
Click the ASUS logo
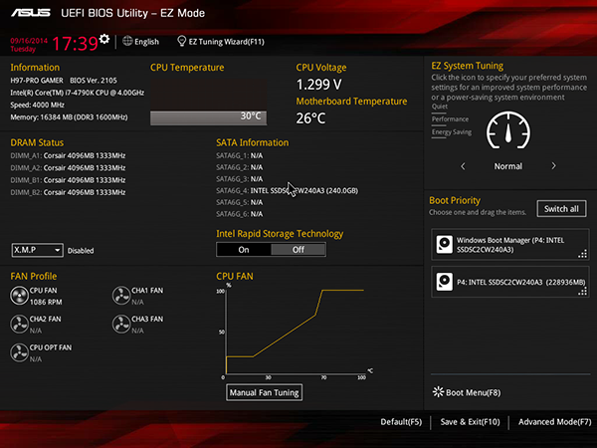[x=31, y=13]
